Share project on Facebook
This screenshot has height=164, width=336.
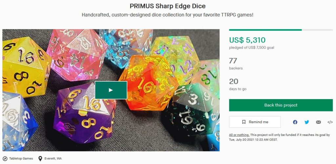(295, 122)
